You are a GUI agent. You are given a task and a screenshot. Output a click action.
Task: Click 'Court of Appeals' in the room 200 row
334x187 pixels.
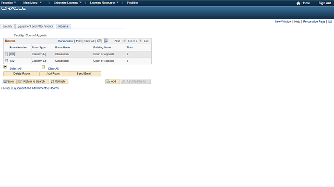point(104,54)
